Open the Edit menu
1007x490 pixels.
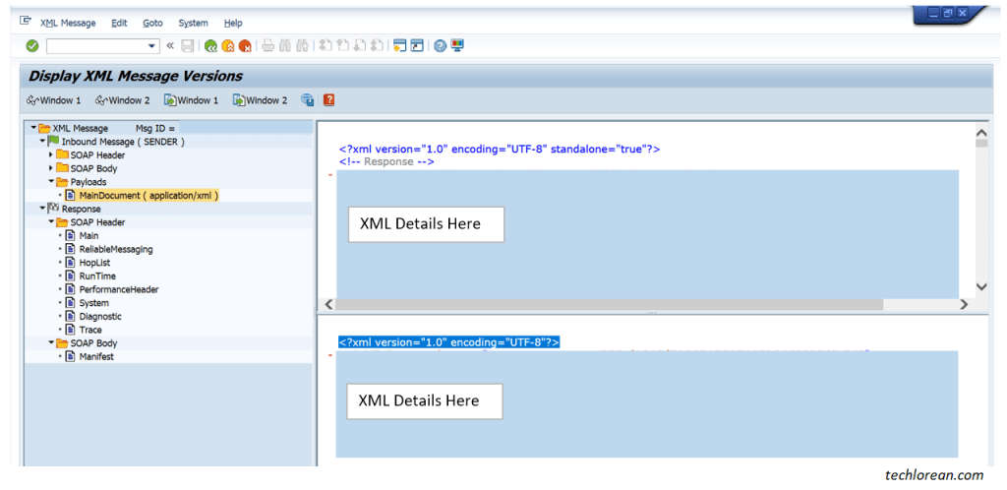pyautogui.click(x=119, y=23)
